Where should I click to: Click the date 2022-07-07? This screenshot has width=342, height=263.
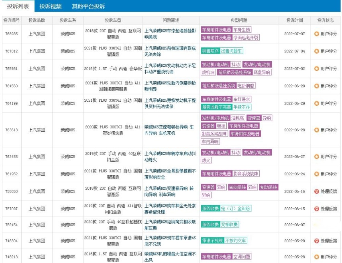click(295, 34)
